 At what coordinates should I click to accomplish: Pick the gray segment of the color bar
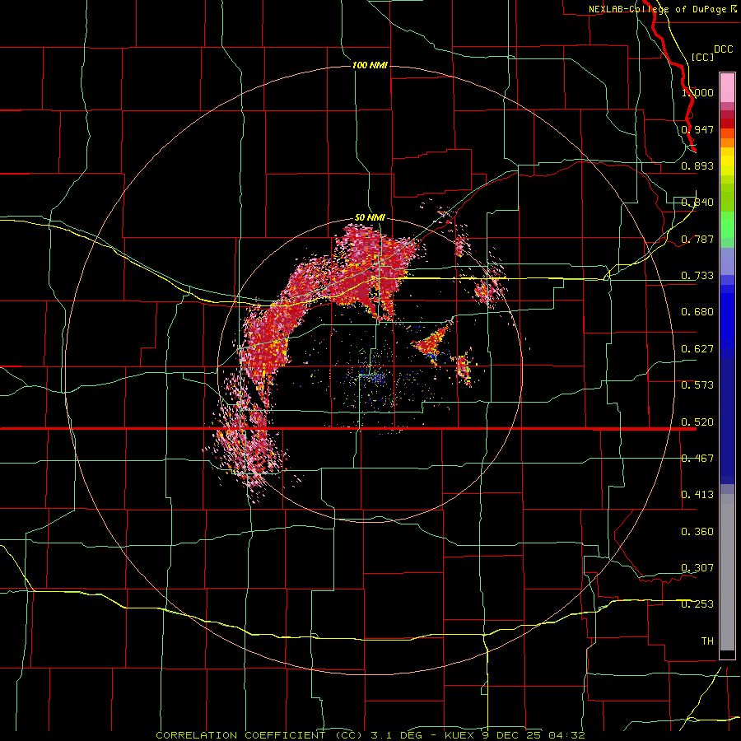727,572
